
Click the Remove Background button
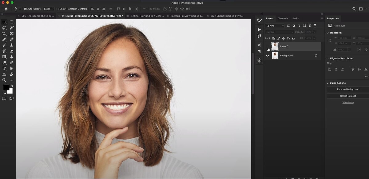coord(348,89)
